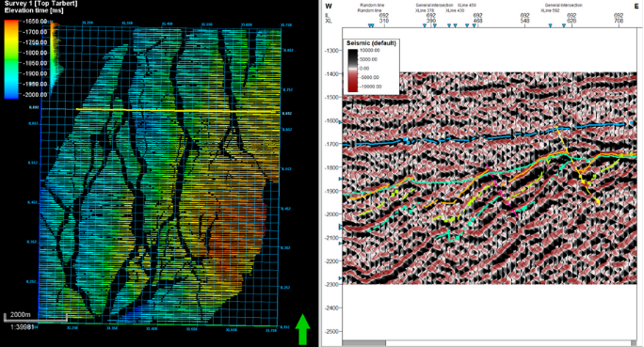Viewport: 644px width, 347px height.
Task: Click the green north arrow indicator
Action: point(302,329)
